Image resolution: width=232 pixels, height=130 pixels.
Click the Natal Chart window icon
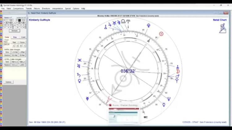pyautogui.click(x=29, y=13)
